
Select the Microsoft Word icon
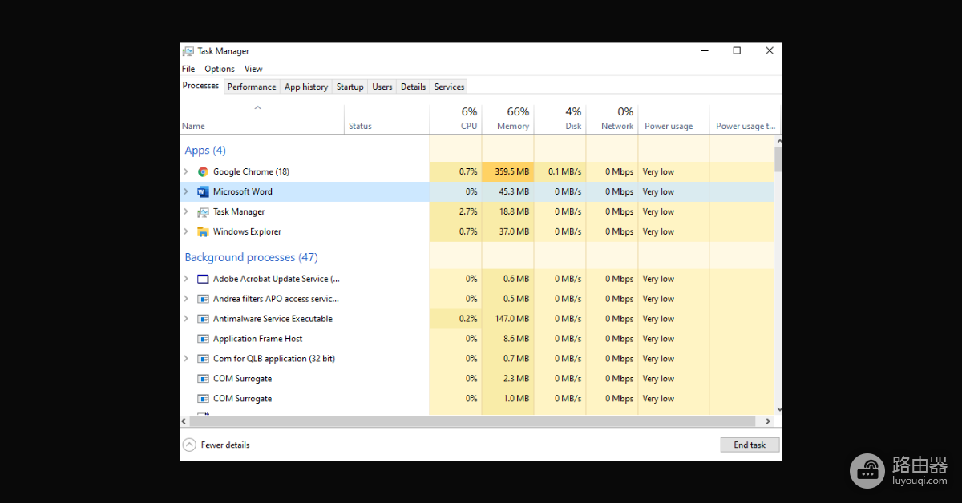click(203, 191)
